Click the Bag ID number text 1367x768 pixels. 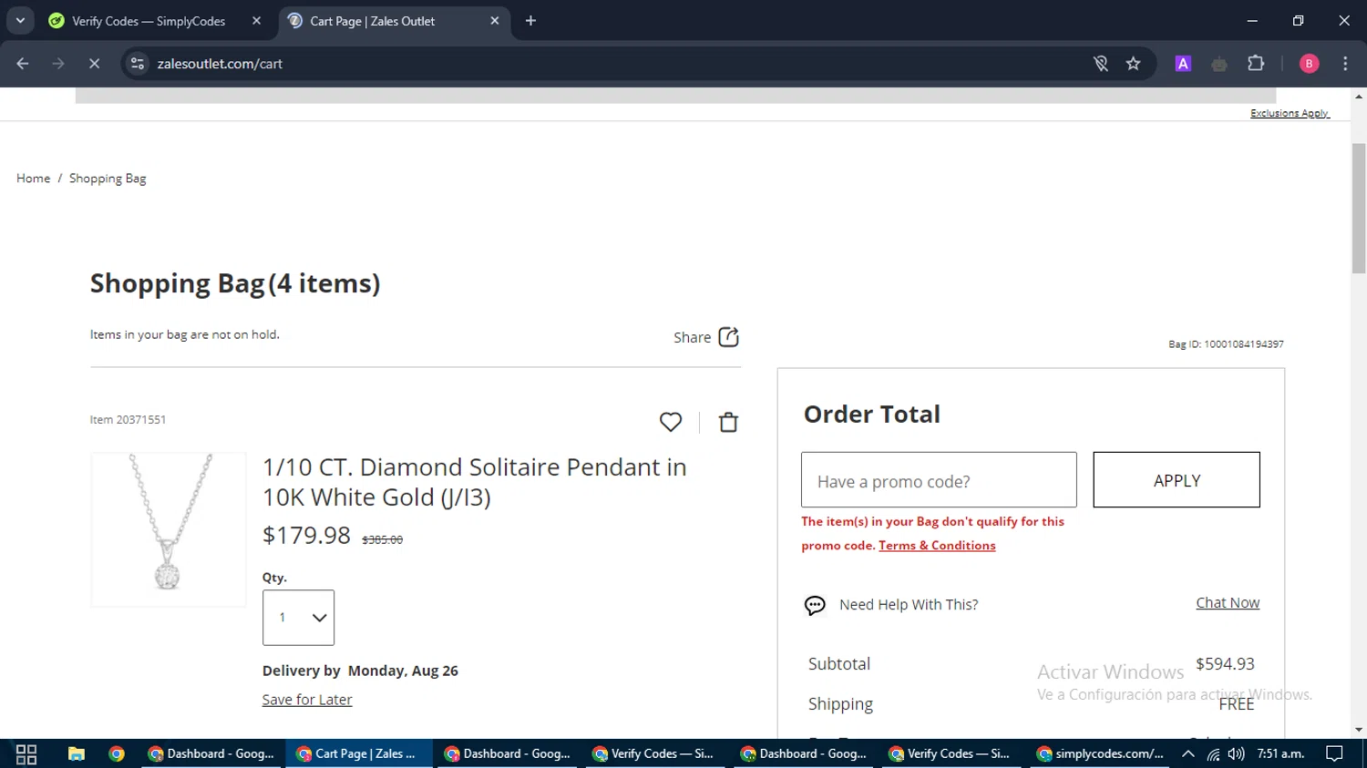click(x=1226, y=344)
